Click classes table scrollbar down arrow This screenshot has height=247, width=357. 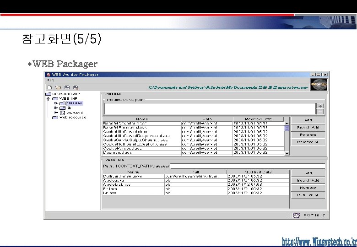coord(287,153)
